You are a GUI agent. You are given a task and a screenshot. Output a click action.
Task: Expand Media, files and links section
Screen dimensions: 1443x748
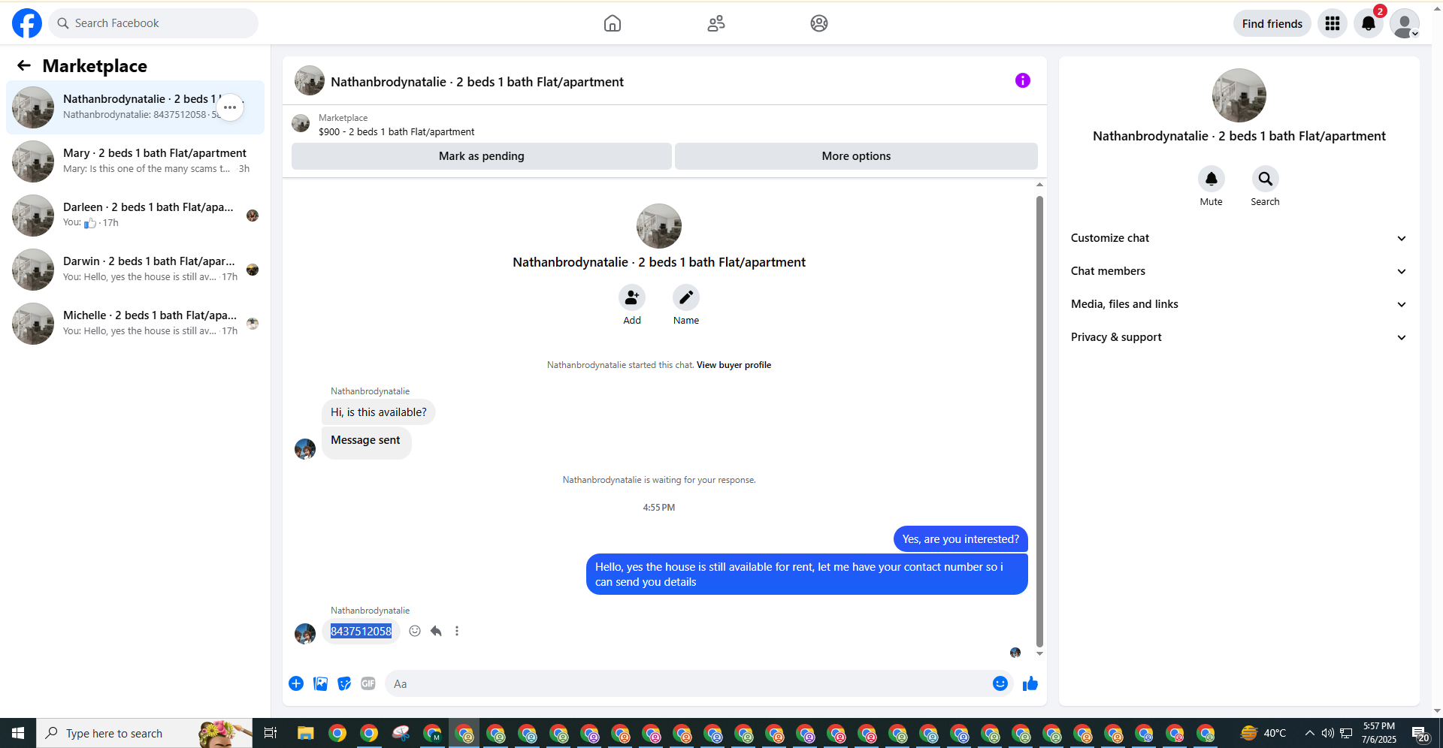(1239, 304)
